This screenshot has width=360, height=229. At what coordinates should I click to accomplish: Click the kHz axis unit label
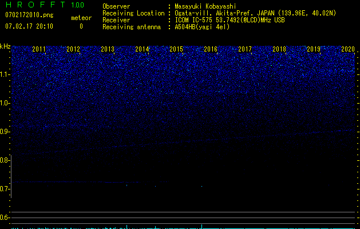(5, 46)
